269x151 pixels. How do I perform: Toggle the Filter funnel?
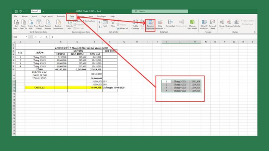113,23
